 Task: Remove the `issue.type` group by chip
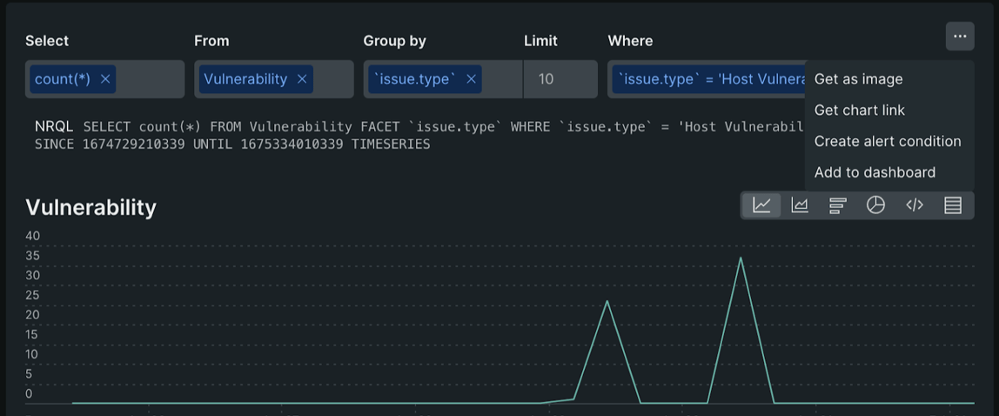coord(471,79)
